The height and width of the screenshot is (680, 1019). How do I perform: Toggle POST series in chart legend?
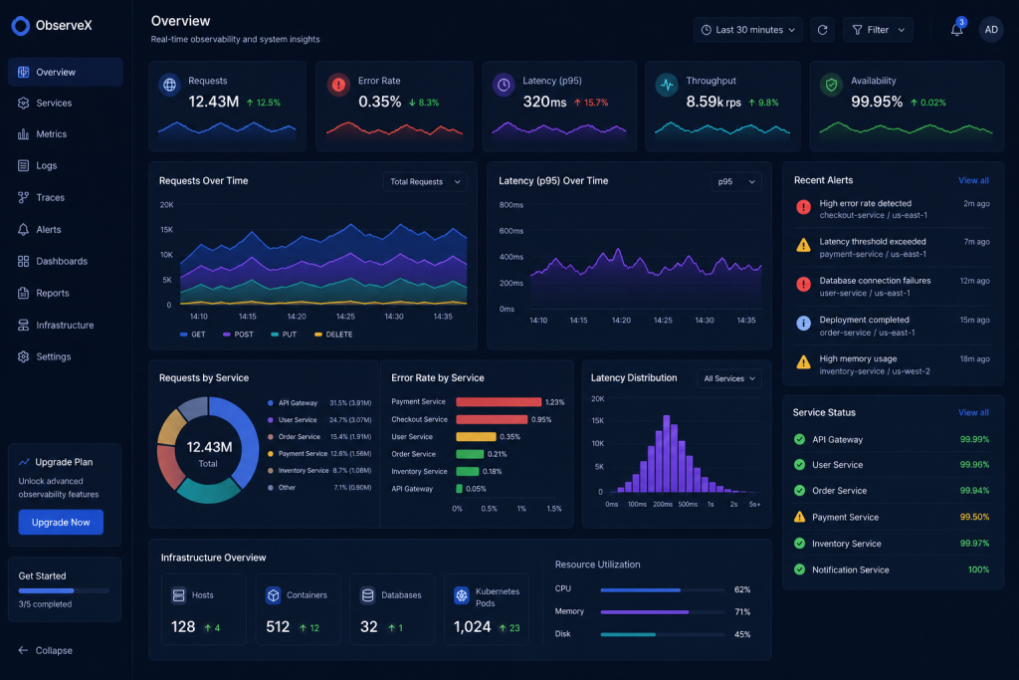click(238, 335)
